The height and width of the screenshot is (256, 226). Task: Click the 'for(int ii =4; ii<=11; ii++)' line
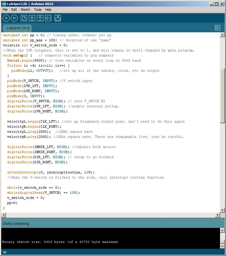pos(38,65)
